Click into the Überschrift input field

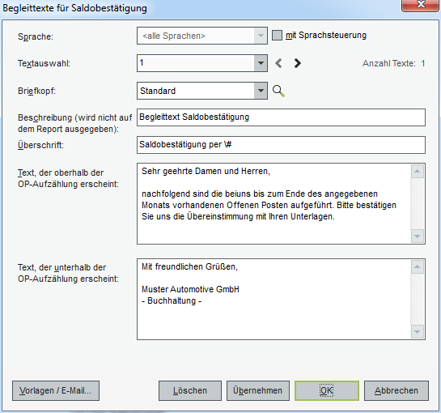281,145
